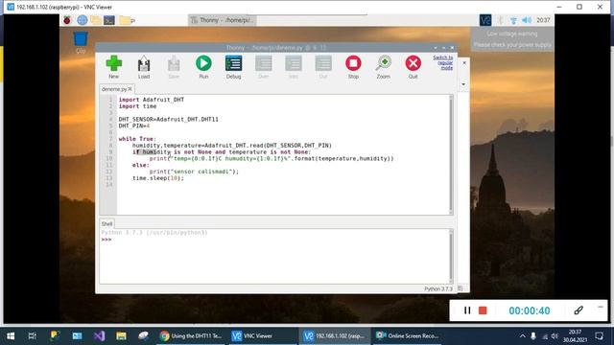Create a new file with New button

click(x=113, y=67)
